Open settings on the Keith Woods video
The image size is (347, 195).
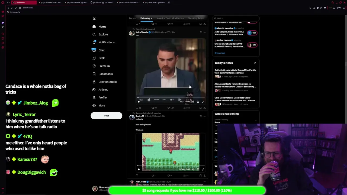(x=198, y=102)
